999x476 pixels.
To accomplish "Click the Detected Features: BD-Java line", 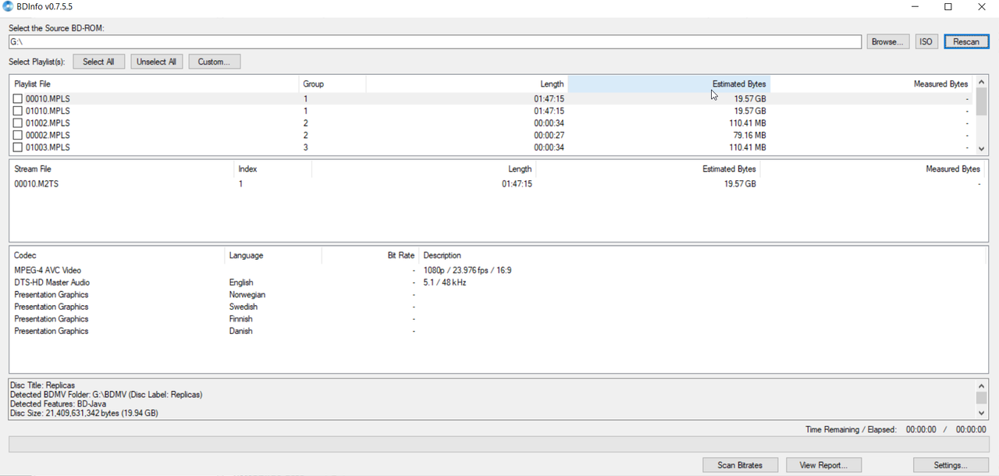I will coord(58,404).
